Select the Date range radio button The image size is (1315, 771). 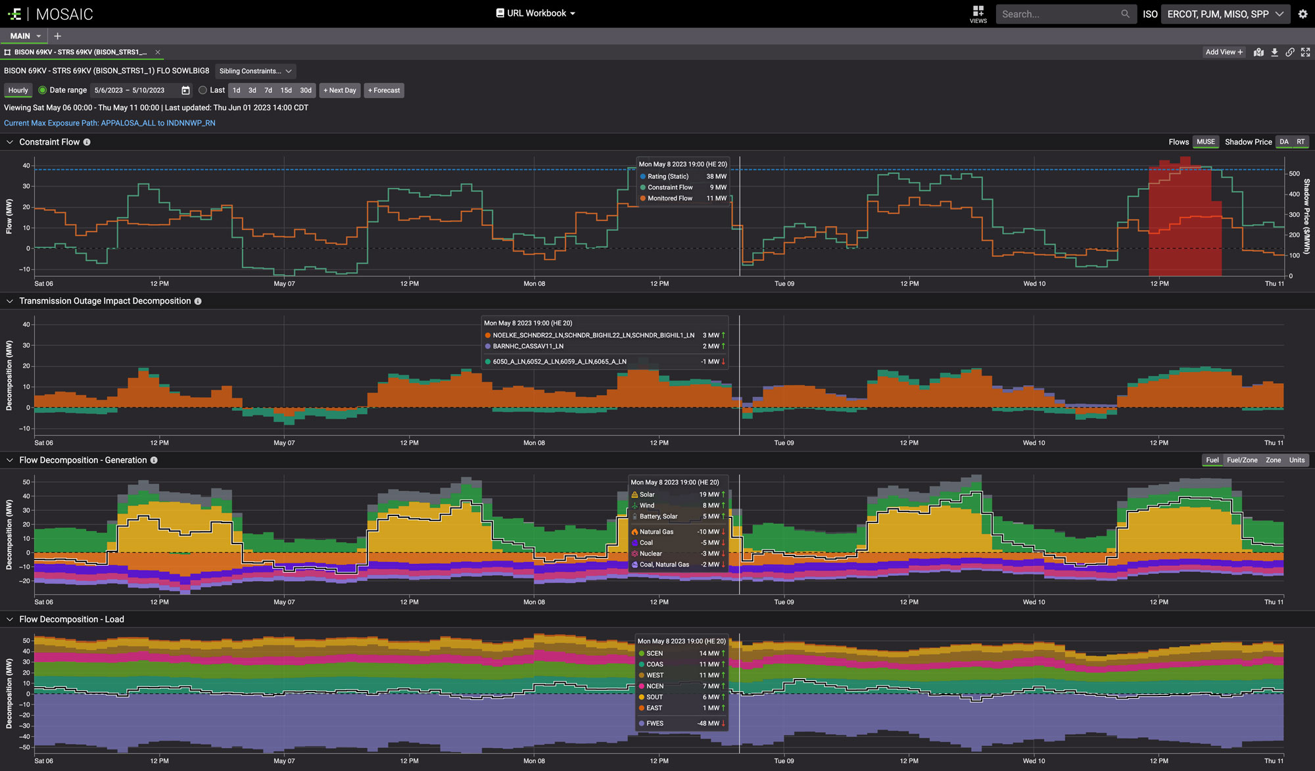(x=43, y=90)
